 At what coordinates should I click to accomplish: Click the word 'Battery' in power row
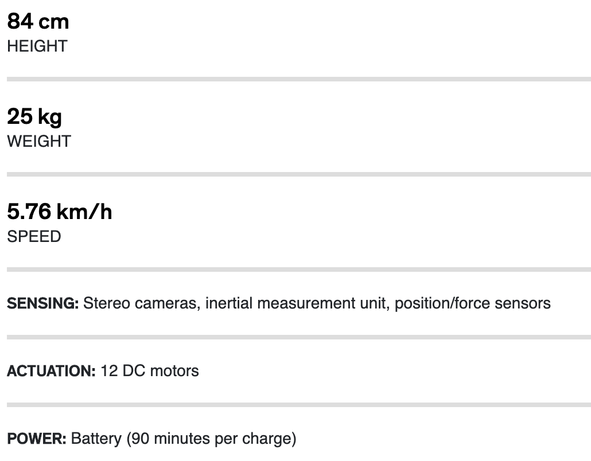[96, 439]
